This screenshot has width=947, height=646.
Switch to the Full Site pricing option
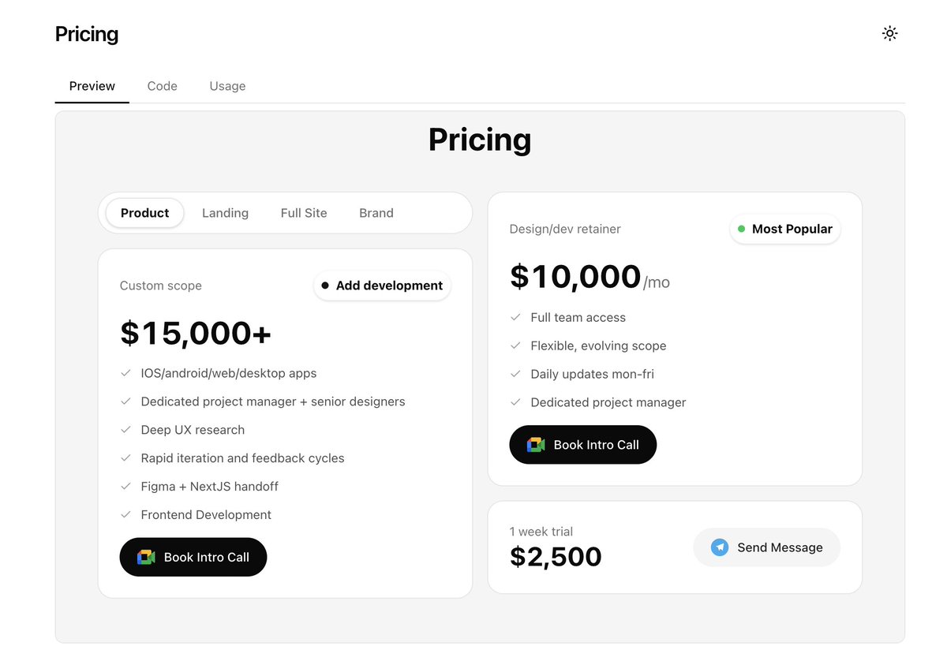click(304, 213)
